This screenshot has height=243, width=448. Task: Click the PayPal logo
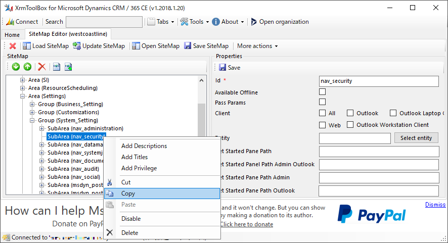(x=372, y=215)
